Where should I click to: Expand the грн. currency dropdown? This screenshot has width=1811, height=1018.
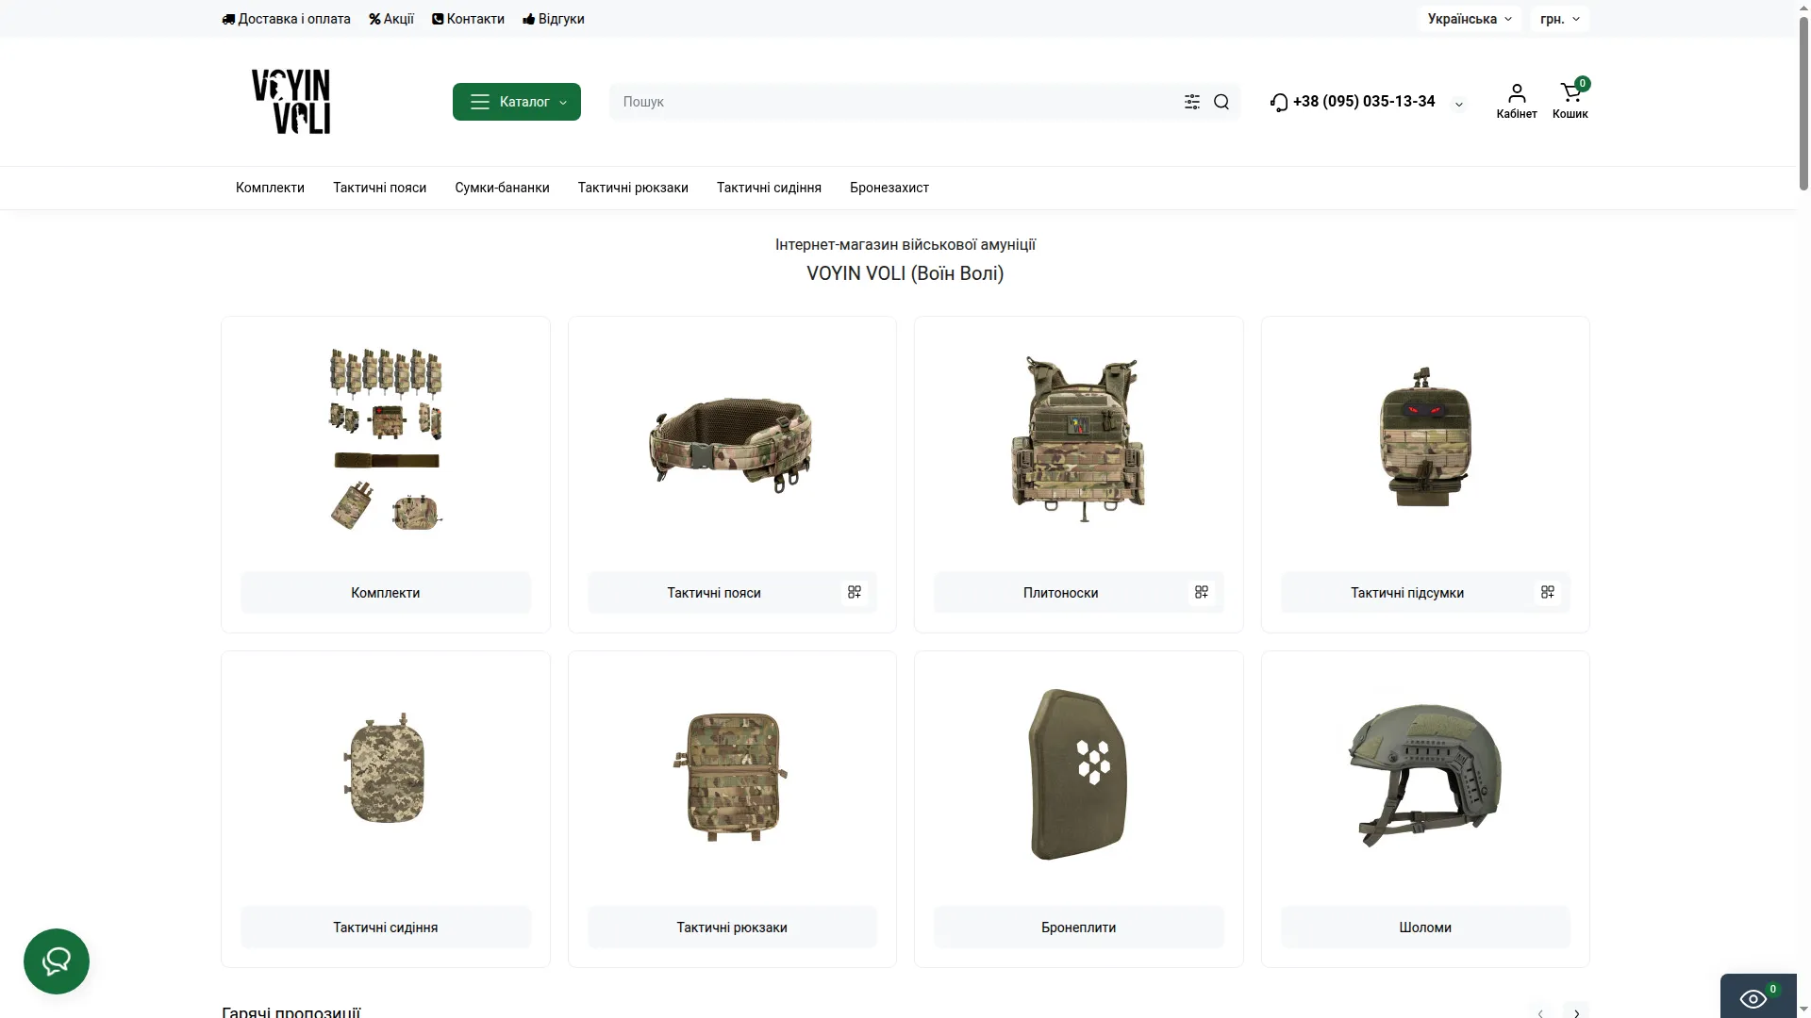(1560, 19)
